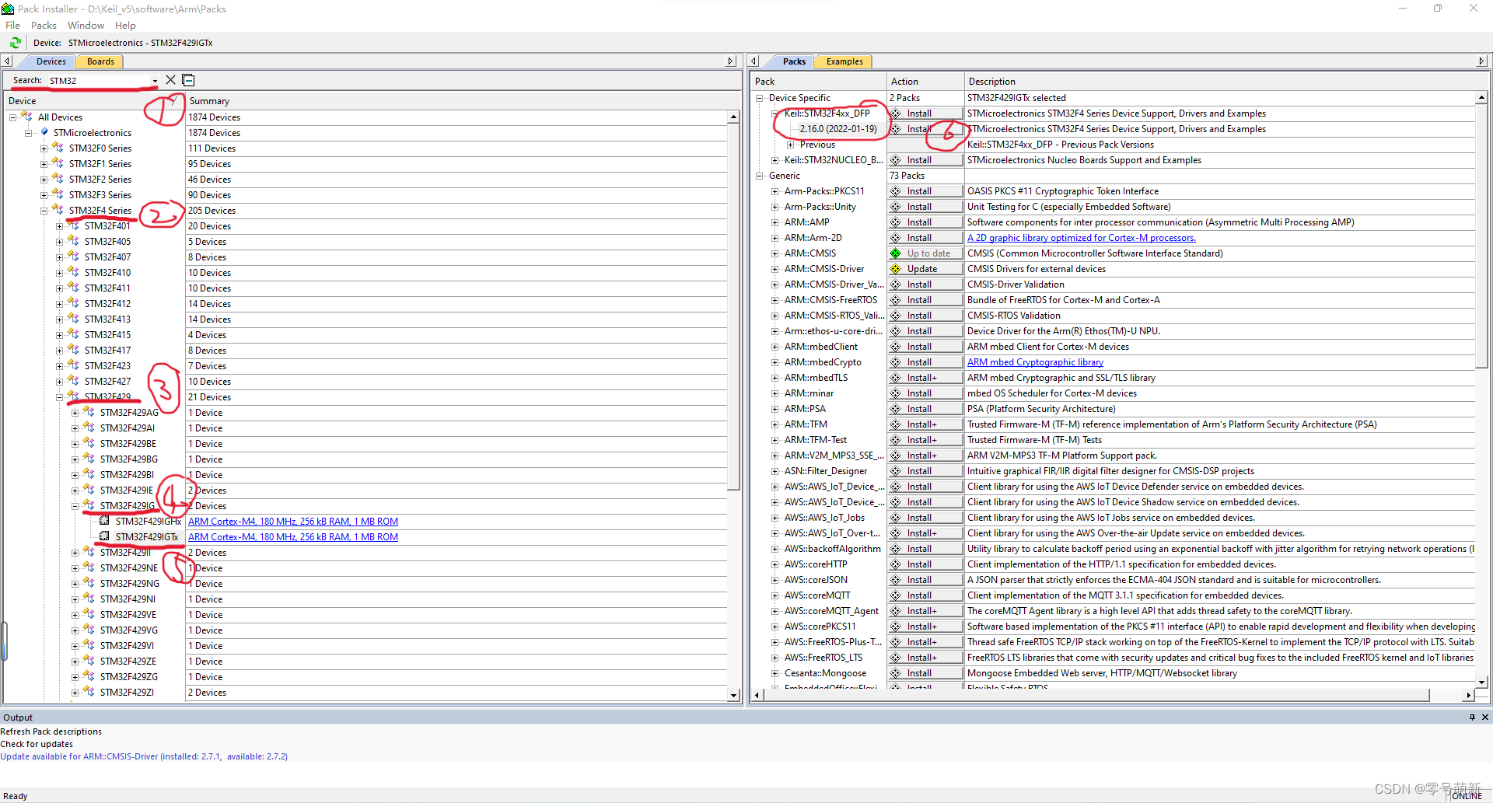
Task: Expand the ARM::CMSIS pack row
Action: tap(775, 253)
